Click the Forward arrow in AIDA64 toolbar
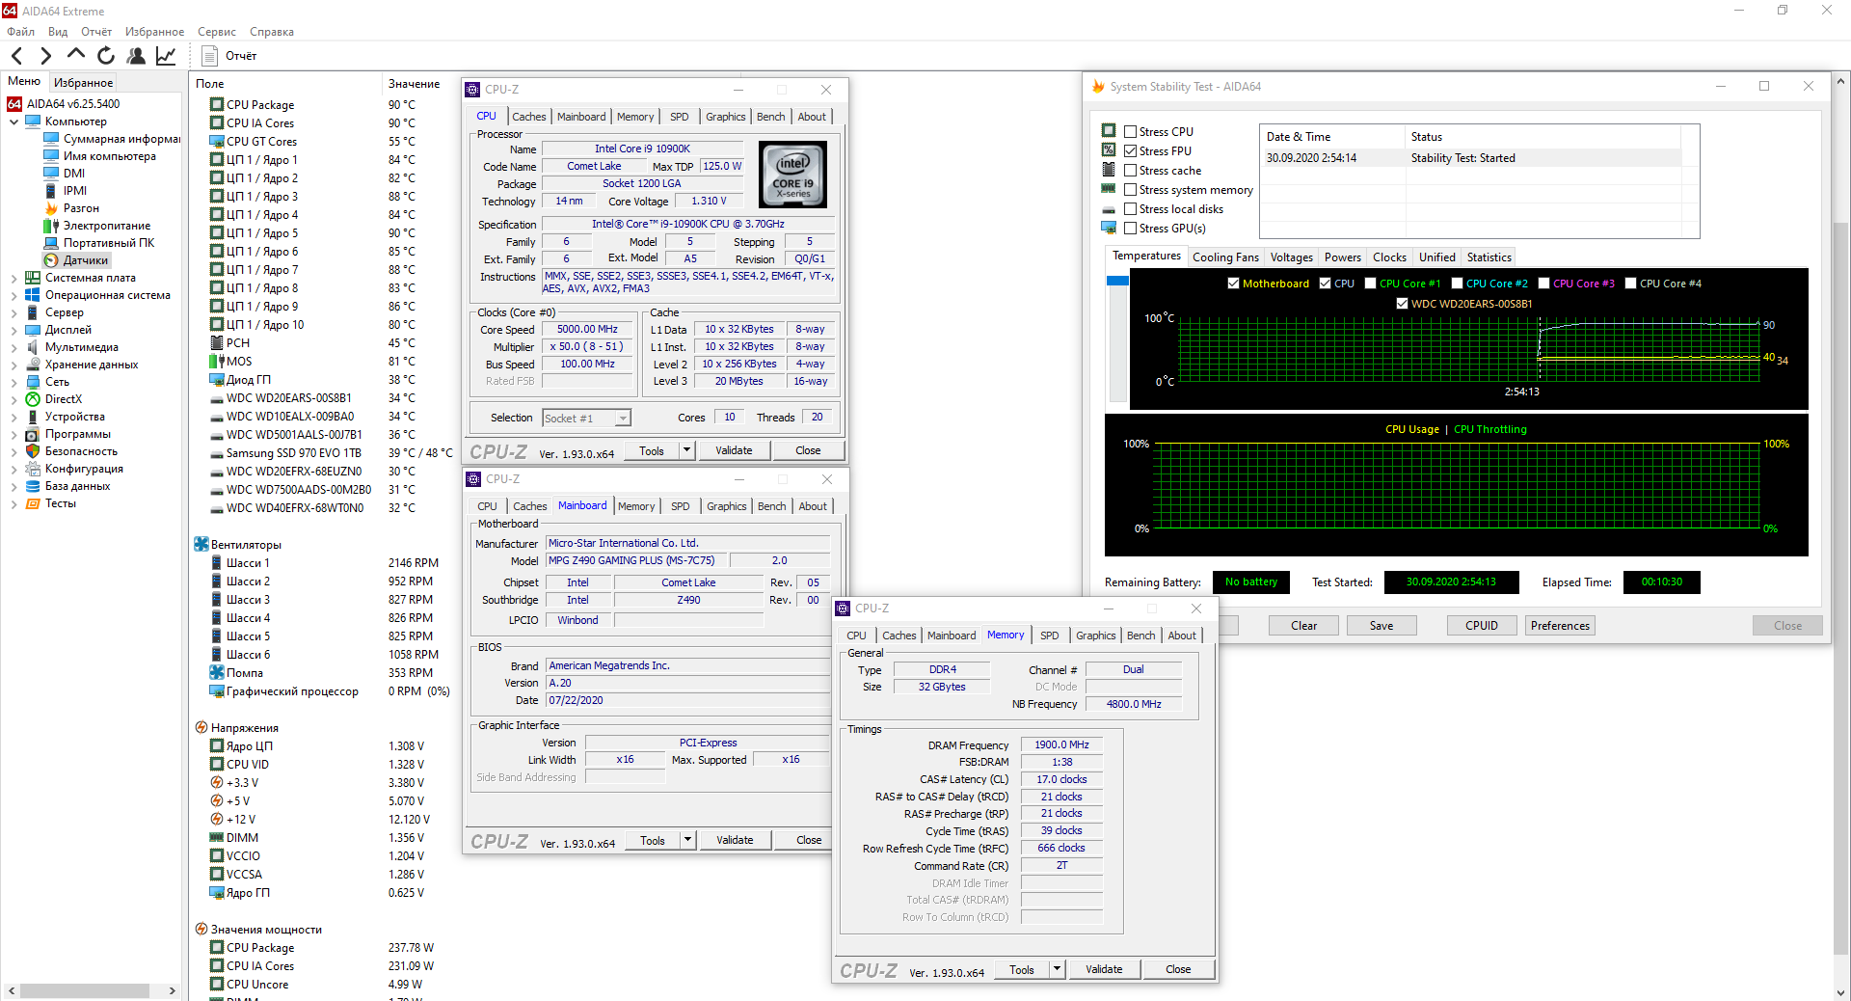The image size is (1851, 1001). click(45, 56)
